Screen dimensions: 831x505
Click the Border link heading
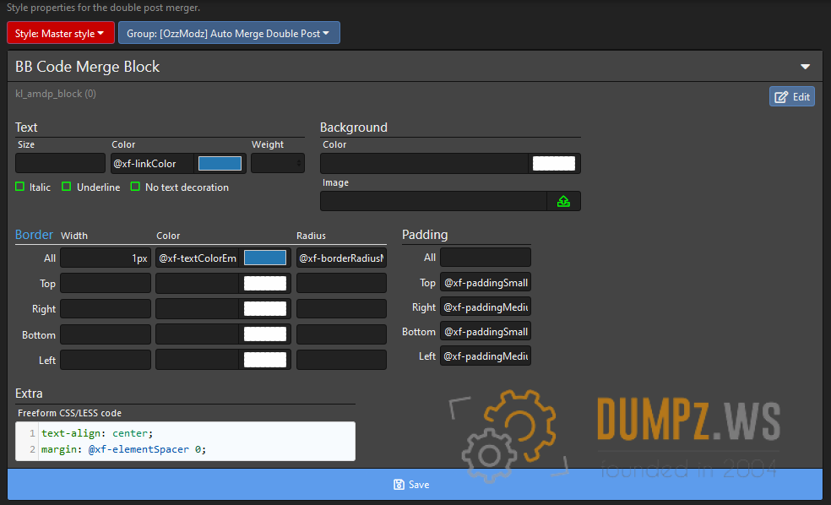click(x=34, y=235)
